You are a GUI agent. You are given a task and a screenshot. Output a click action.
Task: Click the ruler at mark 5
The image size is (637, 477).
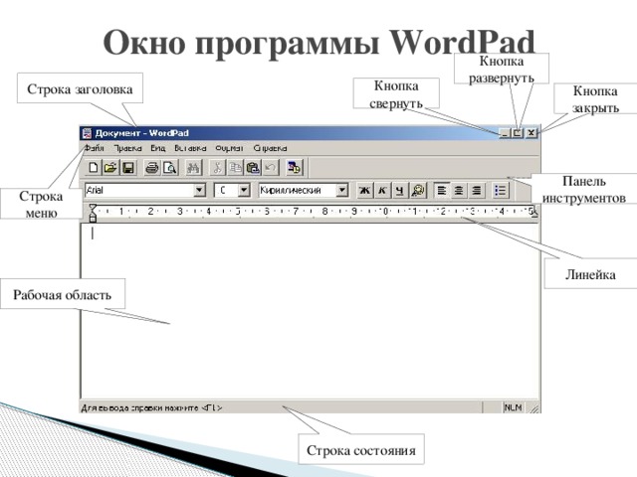[238, 212]
